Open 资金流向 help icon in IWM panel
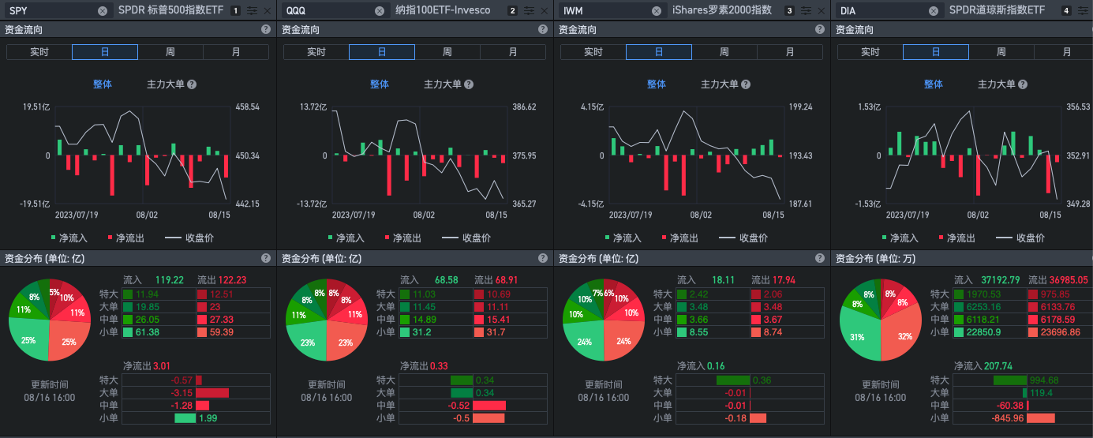The height and width of the screenshot is (438, 1093). coord(820,29)
